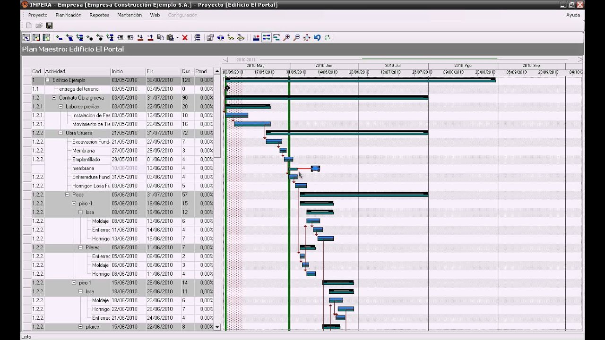Open the Web menu
The width and height of the screenshot is (605, 340).
point(155,15)
